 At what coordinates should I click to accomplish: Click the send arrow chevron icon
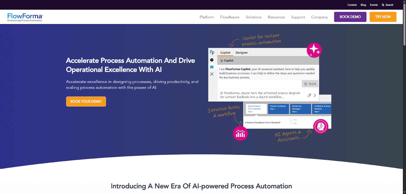pyautogui.click(x=315, y=95)
